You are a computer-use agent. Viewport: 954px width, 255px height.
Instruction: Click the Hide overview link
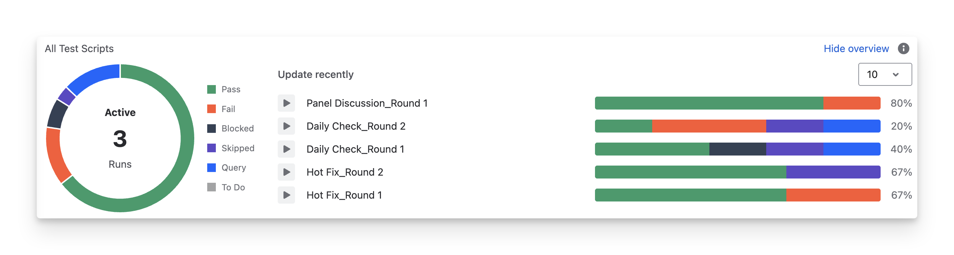856,48
